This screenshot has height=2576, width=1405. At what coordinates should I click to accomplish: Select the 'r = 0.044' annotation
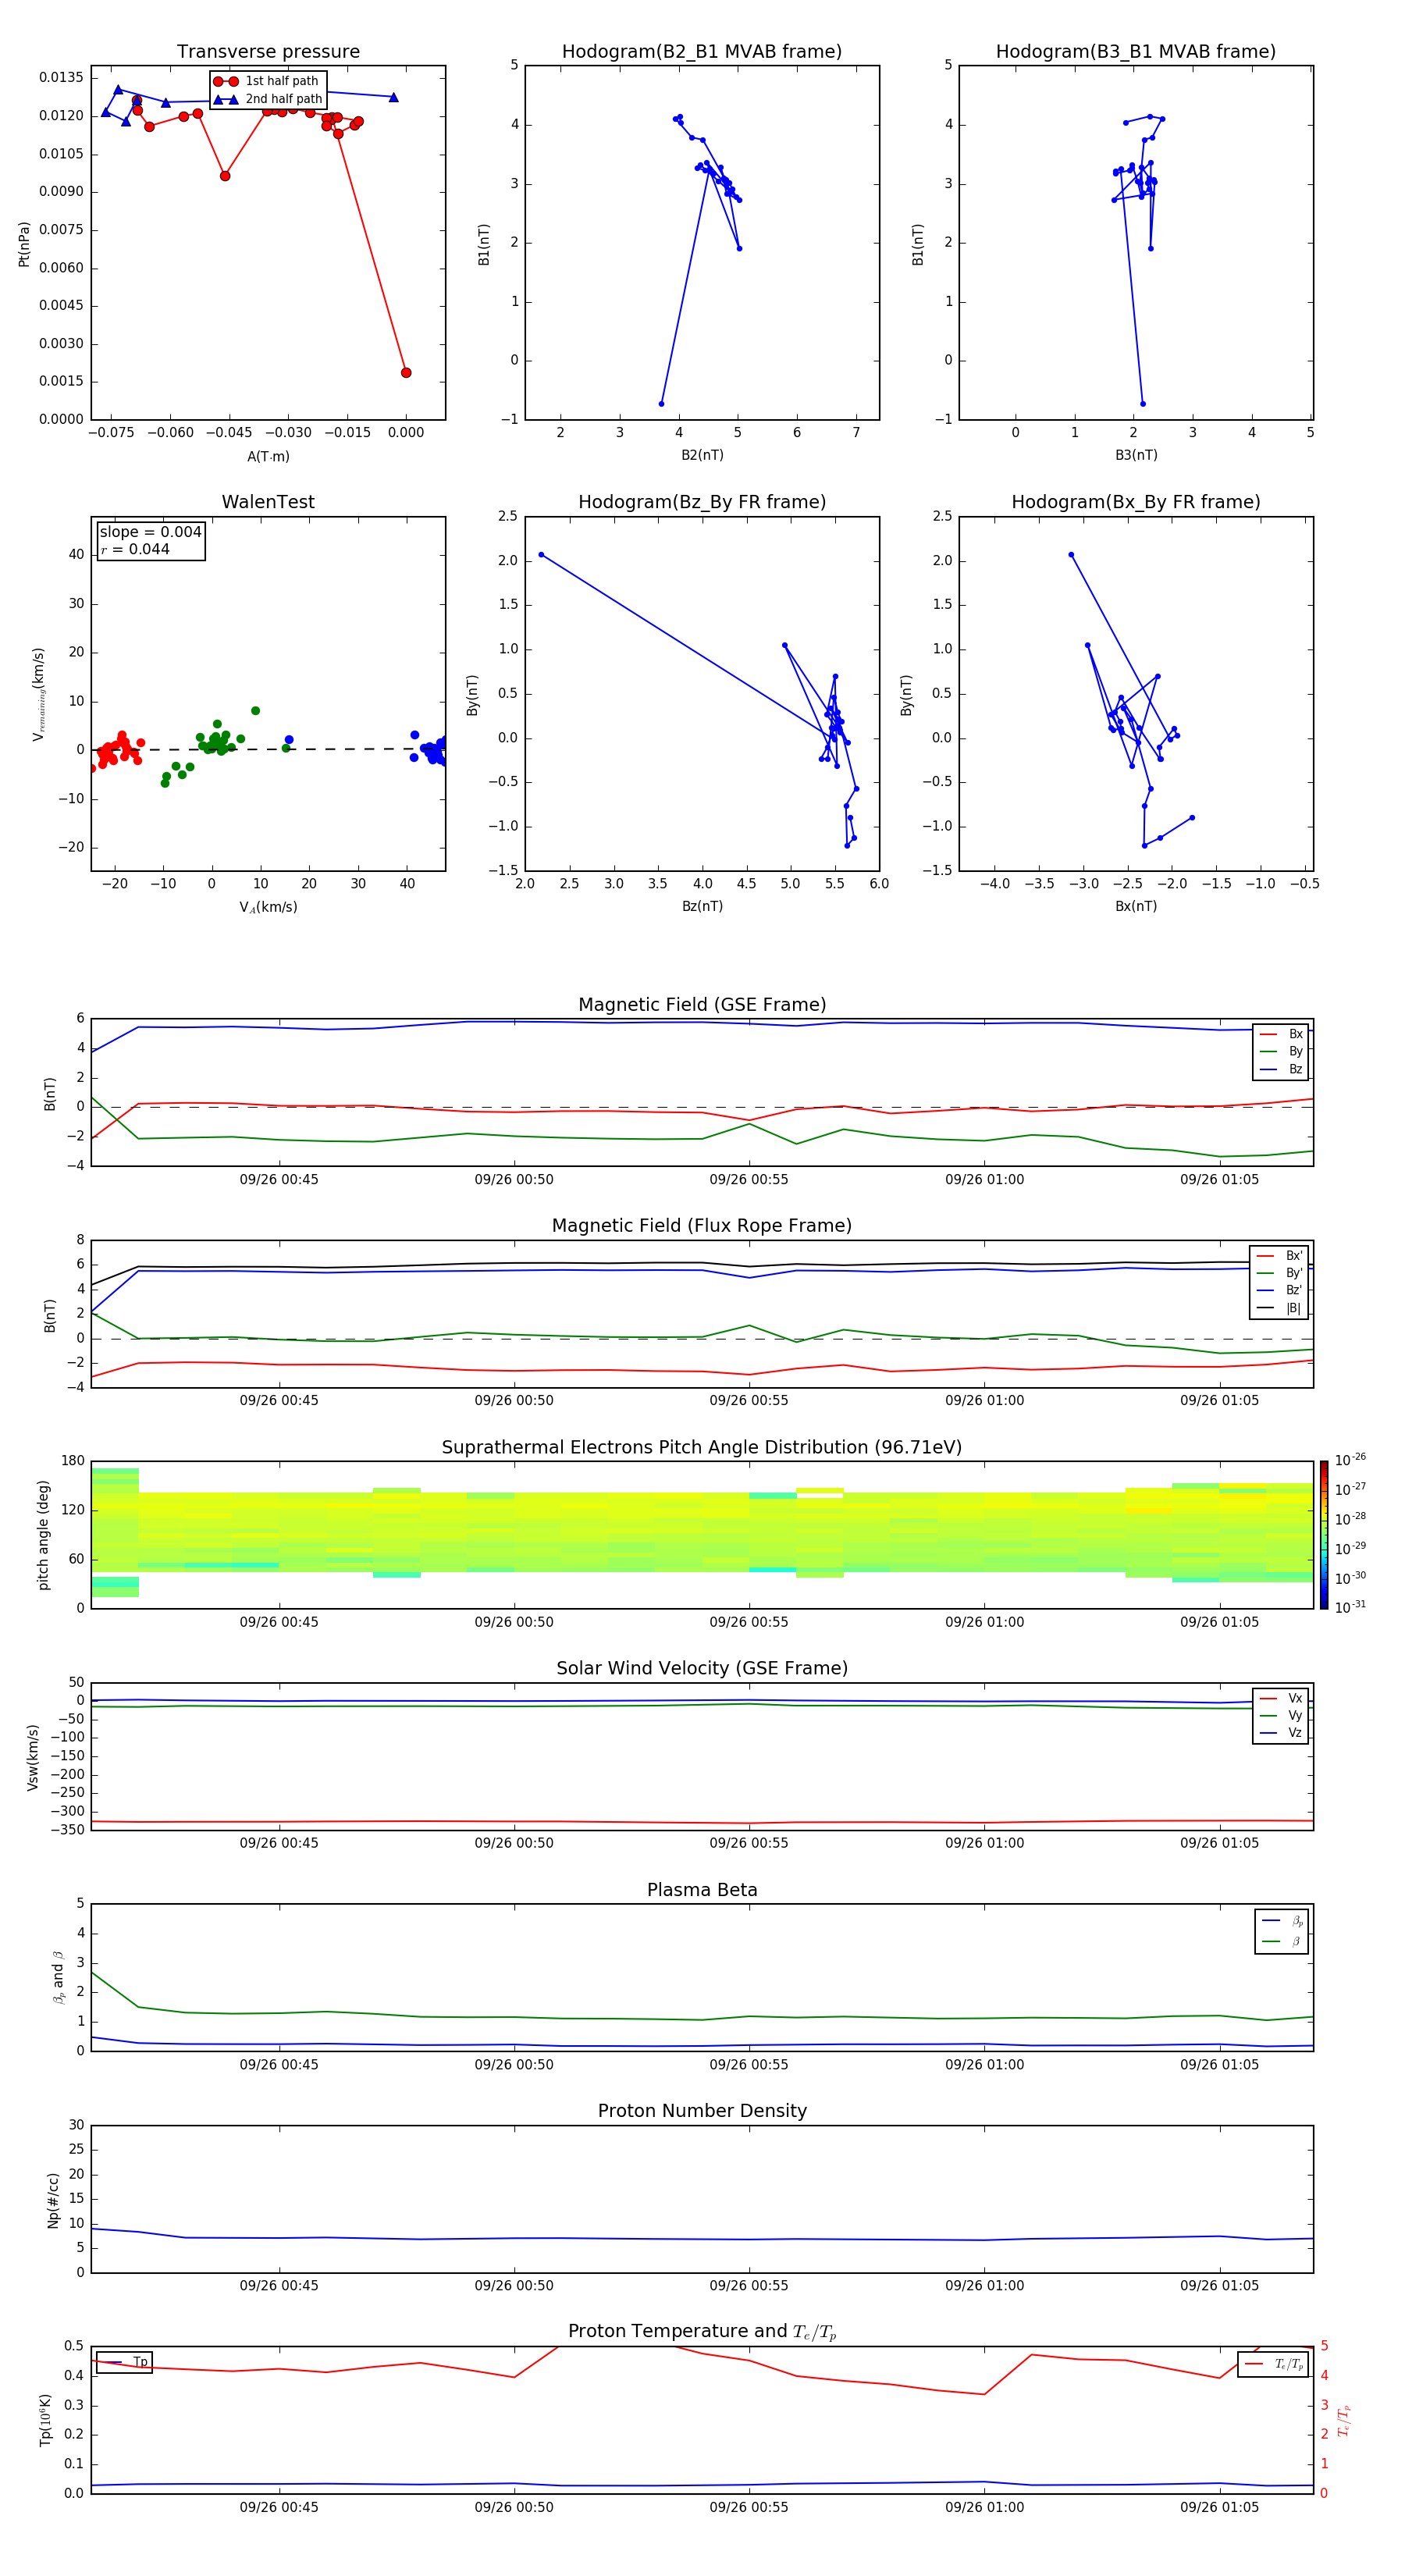click(x=135, y=549)
